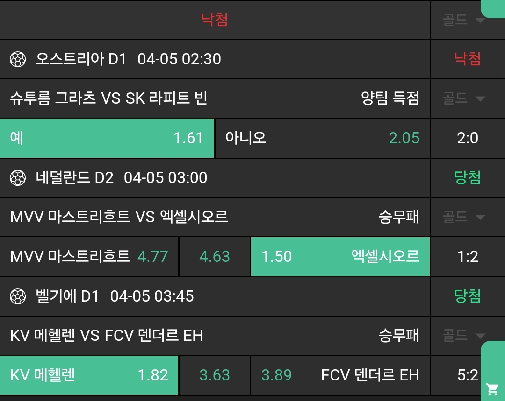Screen dimensions: 505x401
Task: Open the 골드 dropdown in the top header row
Action: 464,20
